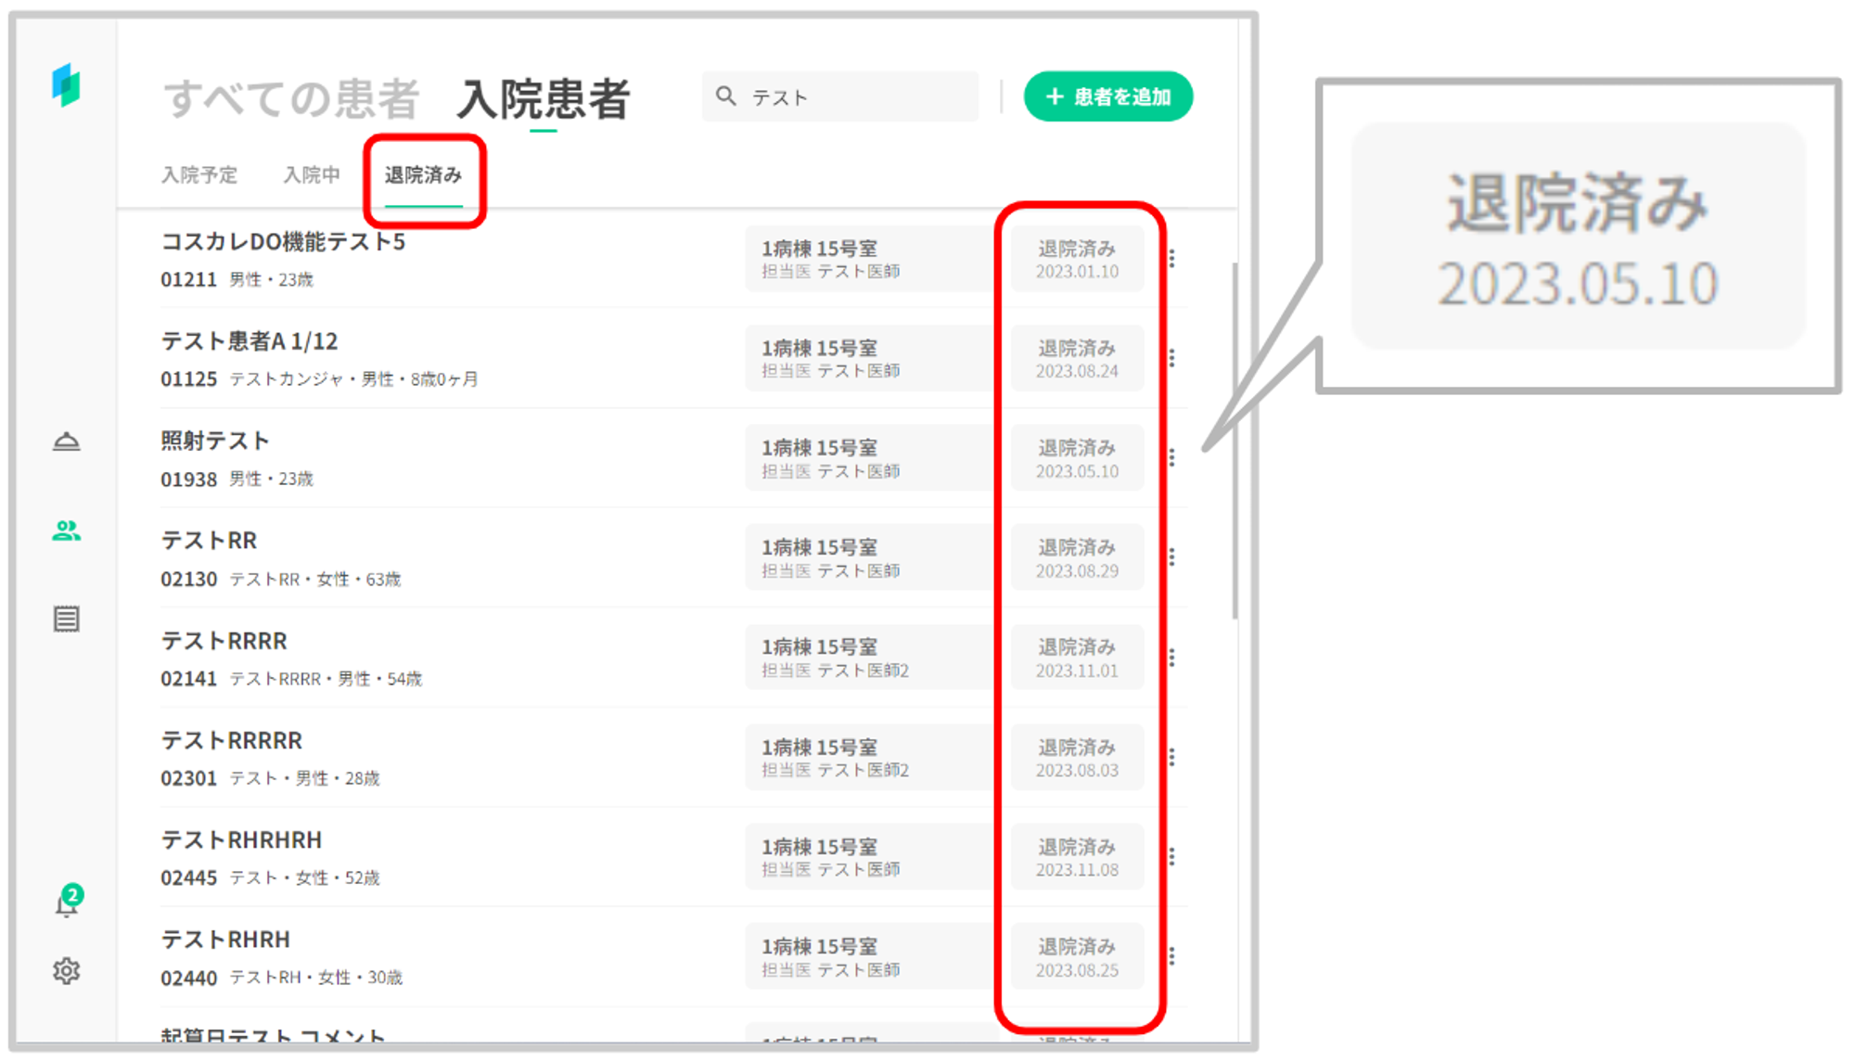Click the search magnifier icon
This screenshot has height=1062, width=1855.
point(726,96)
